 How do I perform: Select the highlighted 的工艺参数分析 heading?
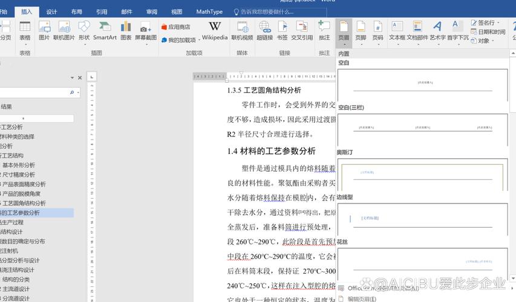click(x=37, y=213)
